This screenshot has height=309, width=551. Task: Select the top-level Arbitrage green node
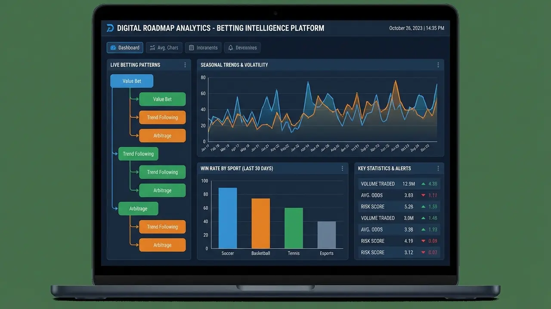(x=138, y=209)
